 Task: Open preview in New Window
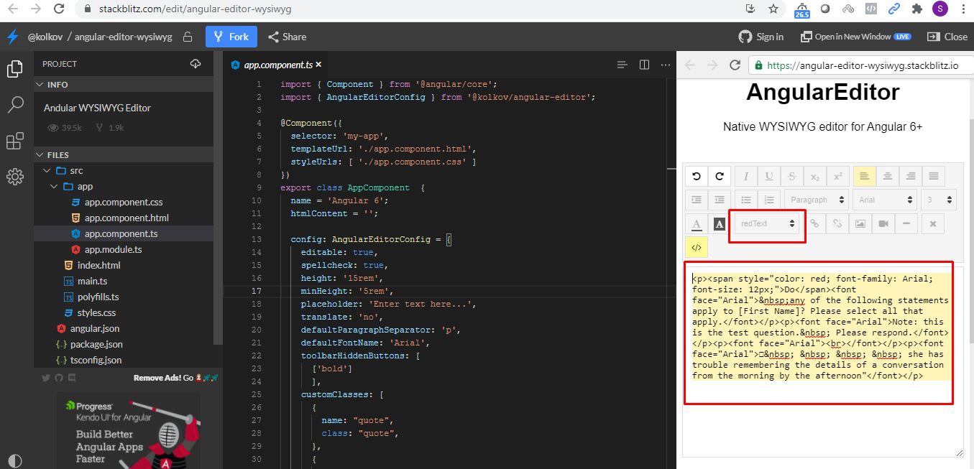[856, 37]
